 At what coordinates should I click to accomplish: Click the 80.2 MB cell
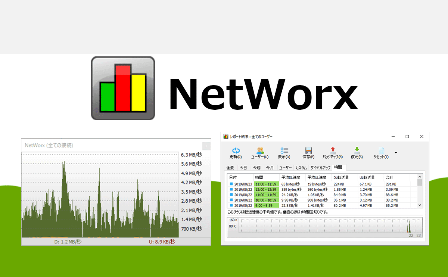tap(340, 205)
